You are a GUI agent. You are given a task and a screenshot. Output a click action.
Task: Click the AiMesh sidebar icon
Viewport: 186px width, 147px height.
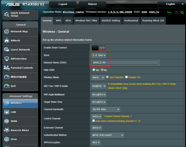pyautogui.click(x=7, y=41)
